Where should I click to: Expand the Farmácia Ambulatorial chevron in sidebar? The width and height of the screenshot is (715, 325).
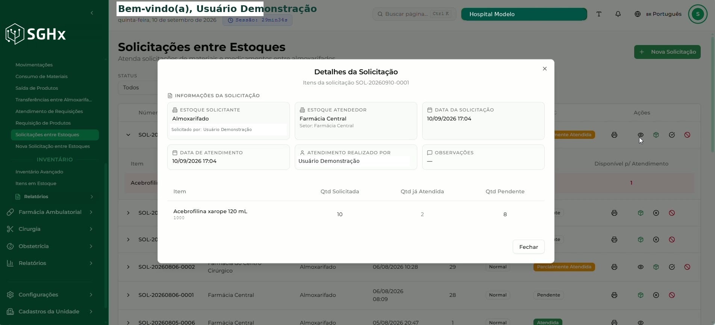click(91, 212)
